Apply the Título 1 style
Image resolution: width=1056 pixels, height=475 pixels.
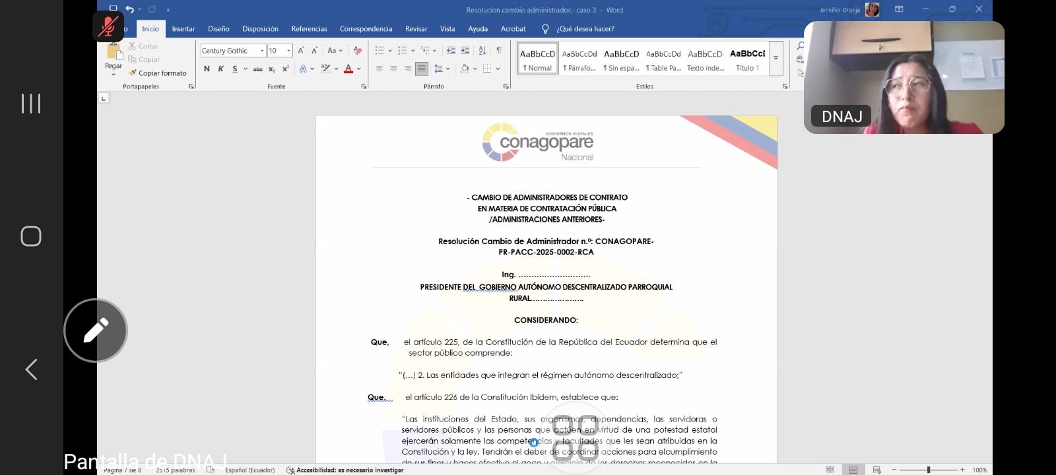point(747,59)
